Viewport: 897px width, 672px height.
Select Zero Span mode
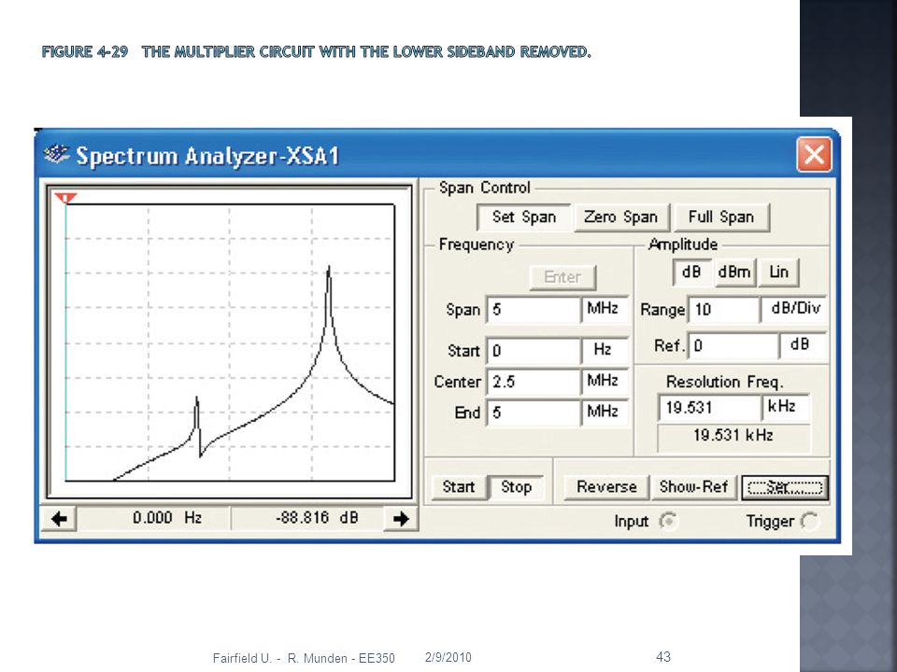(620, 217)
